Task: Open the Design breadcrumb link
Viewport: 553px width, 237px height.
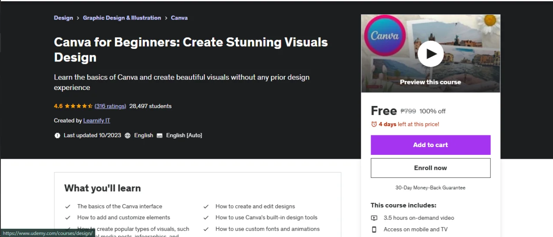Action: [x=64, y=18]
